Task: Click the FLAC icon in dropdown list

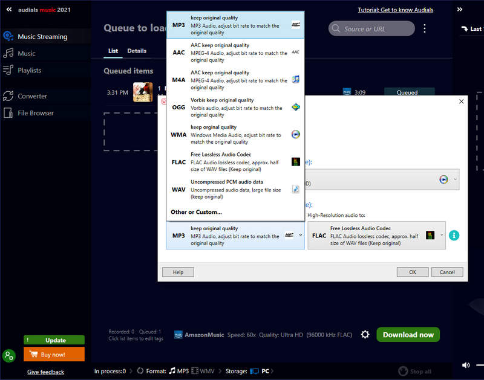Action: 295,161
